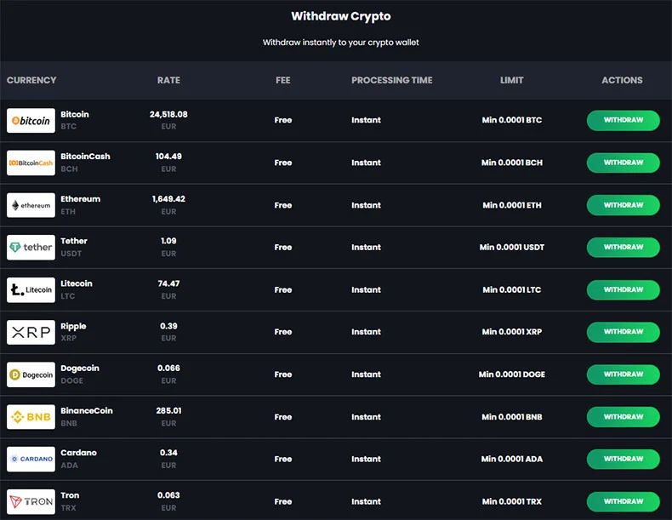Viewport: 672px width, 520px height.
Task: Click the Tron logo icon
Action: (31, 501)
